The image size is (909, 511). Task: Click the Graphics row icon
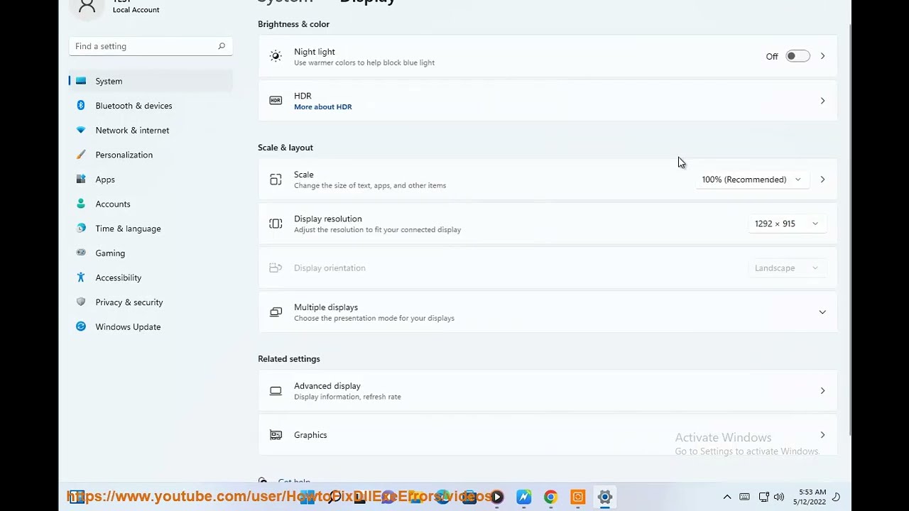(x=276, y=435)
